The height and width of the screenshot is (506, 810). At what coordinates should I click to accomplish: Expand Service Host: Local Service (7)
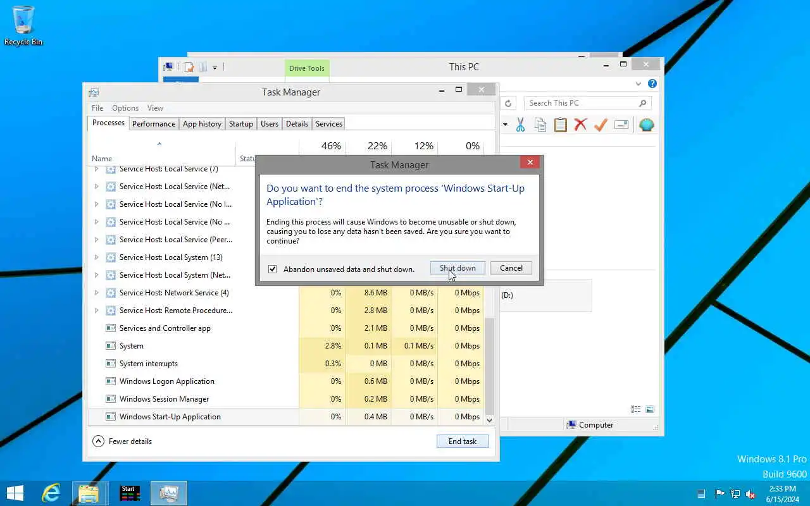click(96, 169)
